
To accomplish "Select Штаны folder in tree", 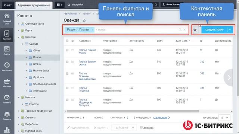I will pyautogui.click(x=37, y=64).
